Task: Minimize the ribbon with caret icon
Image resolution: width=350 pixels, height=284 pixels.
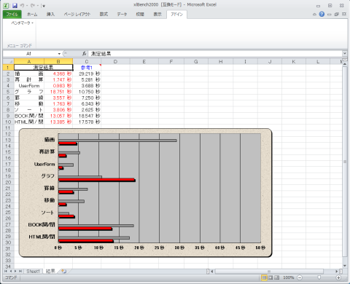Action: [314, 15]
